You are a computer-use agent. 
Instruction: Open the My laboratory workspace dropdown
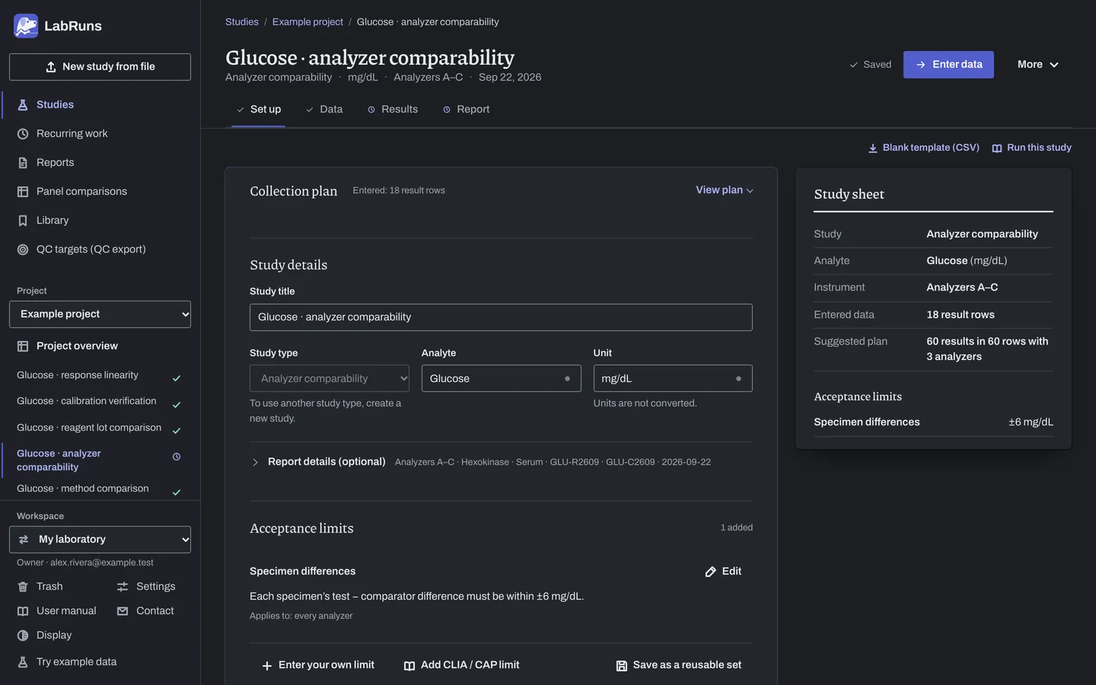click(x=100, y=540)
